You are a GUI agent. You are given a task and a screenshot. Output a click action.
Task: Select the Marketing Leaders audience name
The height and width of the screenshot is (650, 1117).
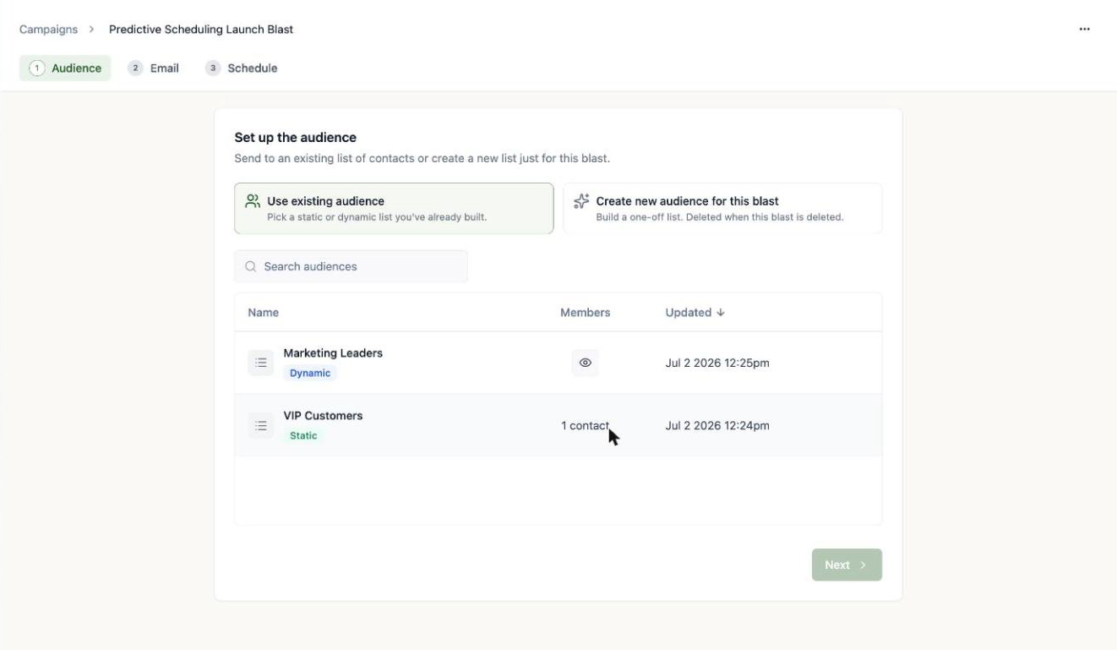(333, 352)
